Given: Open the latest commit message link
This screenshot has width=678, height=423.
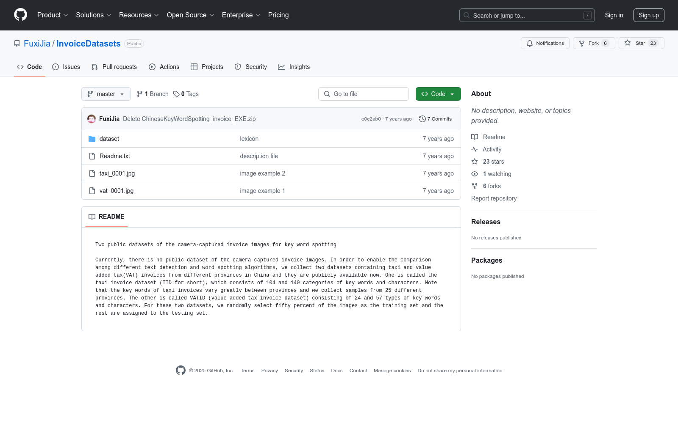Looking at the screenshot, I should (189, 119).
